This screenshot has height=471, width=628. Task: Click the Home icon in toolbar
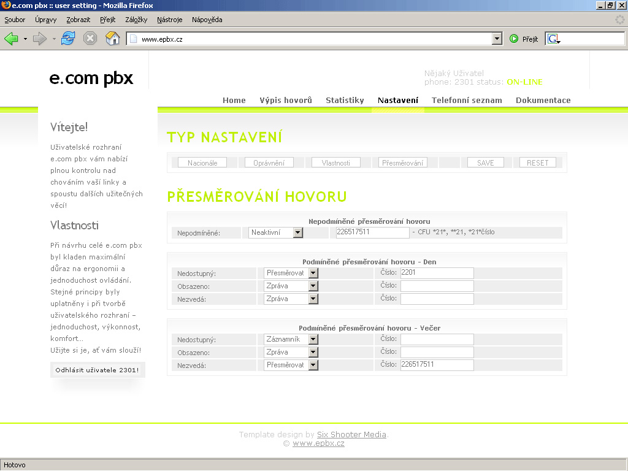tap(112, 39)
